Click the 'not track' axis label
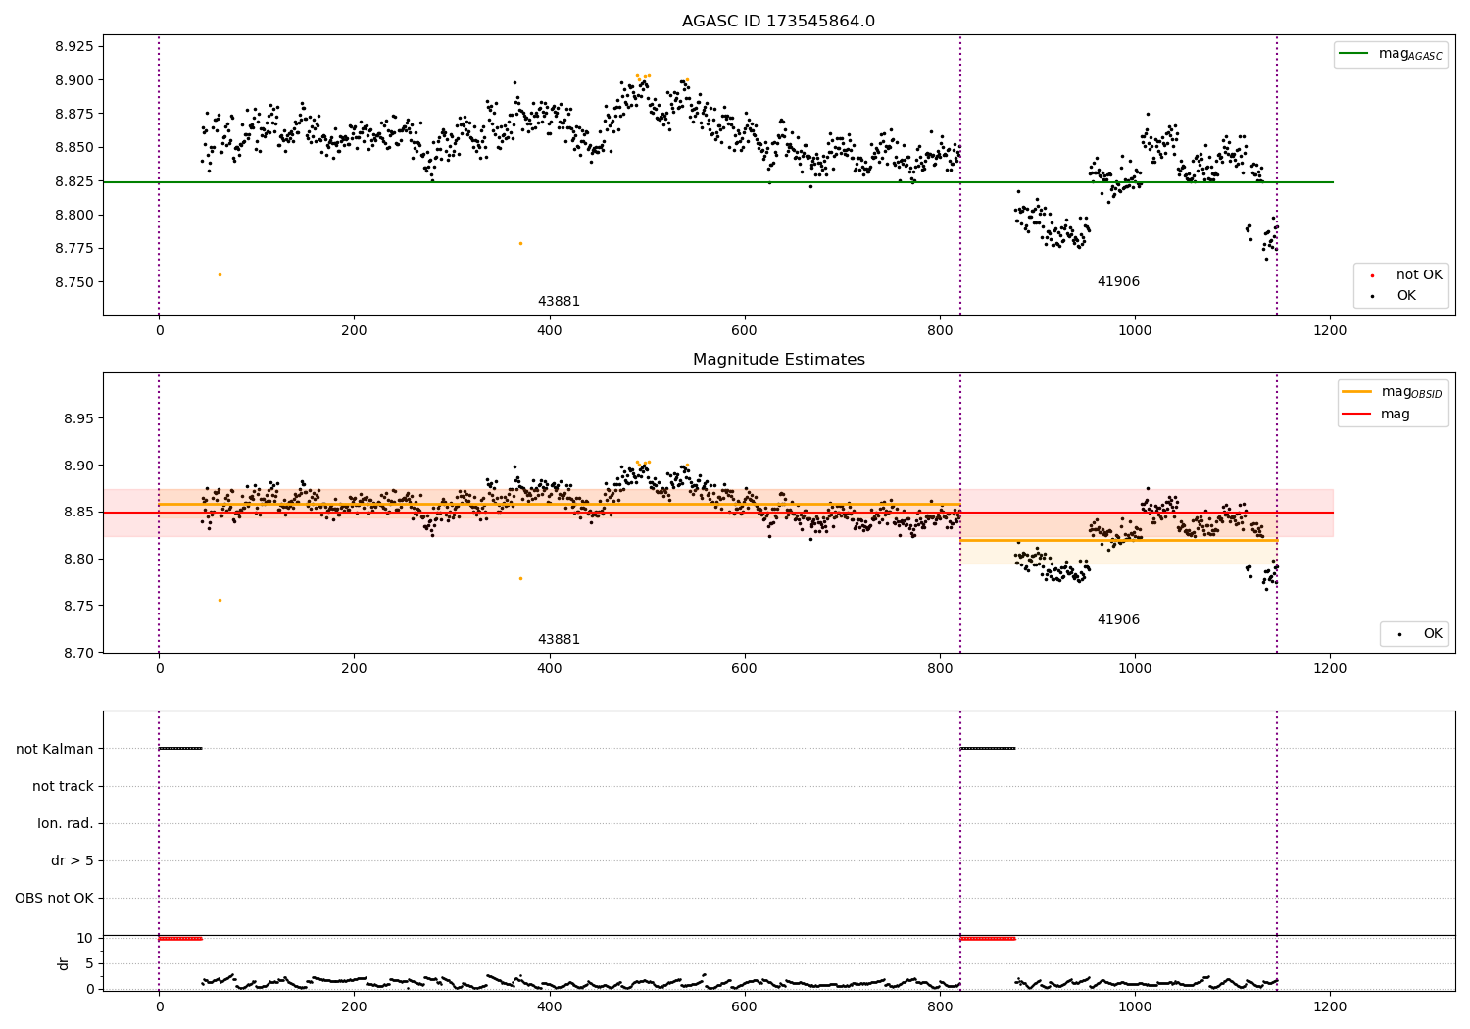 [x=63, y=786]
